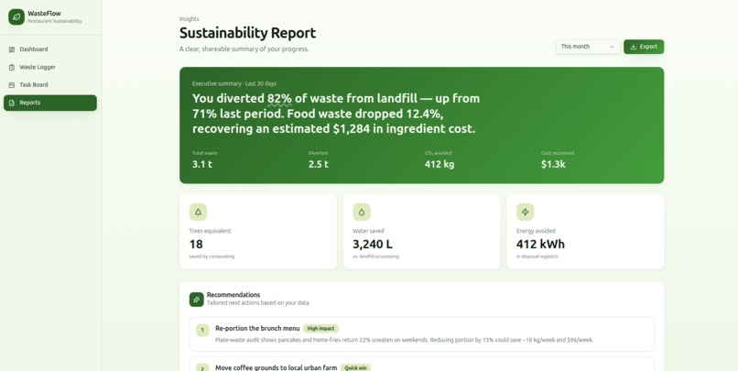Click CO₂ avoided 412 kg stat
This screenshot has height=371, width=738.
point(440,160)
